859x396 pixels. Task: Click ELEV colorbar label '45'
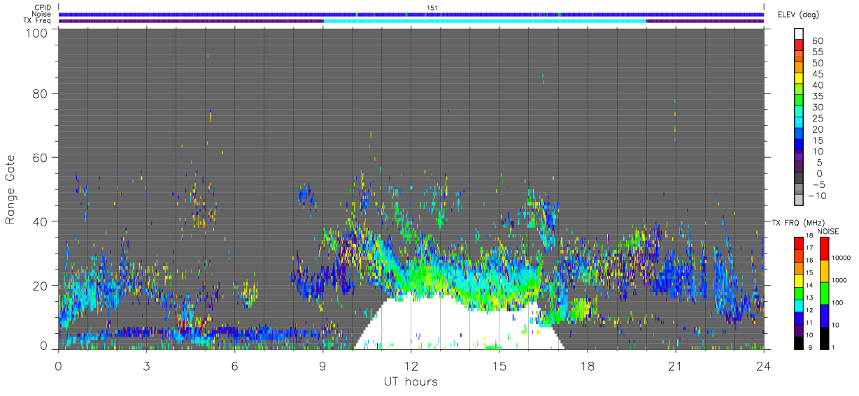tap(818, 74)
